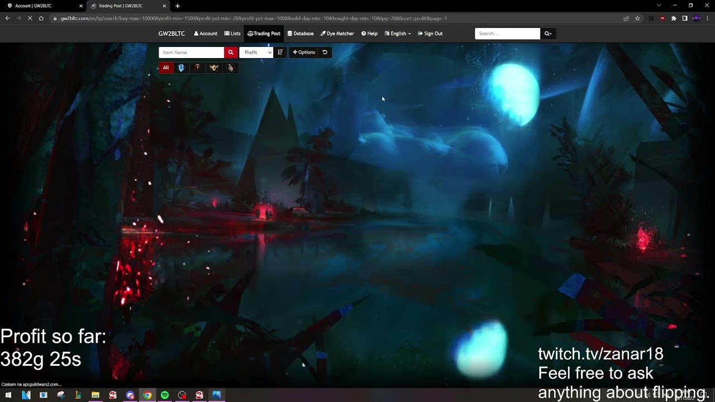The image size is (715, 402).
Task: Close the Account | GW2BLTC tab
Action: (x=80, y=6)
